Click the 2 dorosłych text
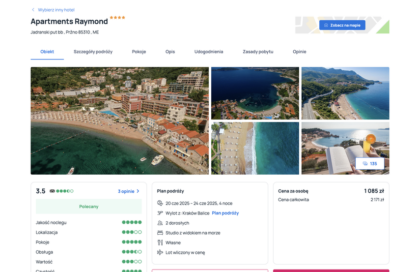Image resolution: width=393 pixels, height=272 pixels. [177, 223]
